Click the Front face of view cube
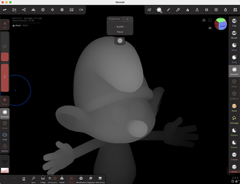The height and width of the screenshot is (184, 240). pyautogui.click(x=223, y=26)
